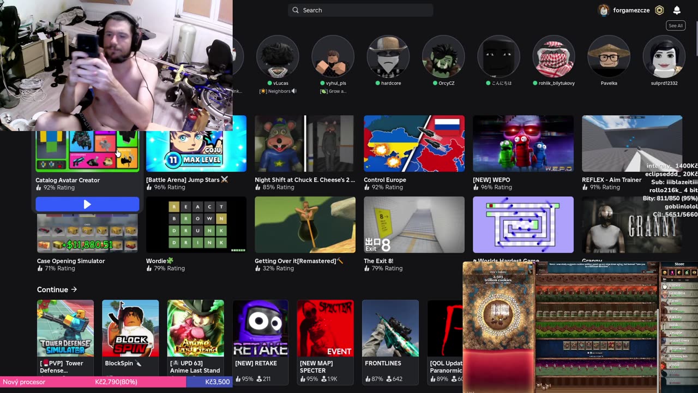
Task: Click the big cookie in Cookie Clicker
Action: point(498,315)
